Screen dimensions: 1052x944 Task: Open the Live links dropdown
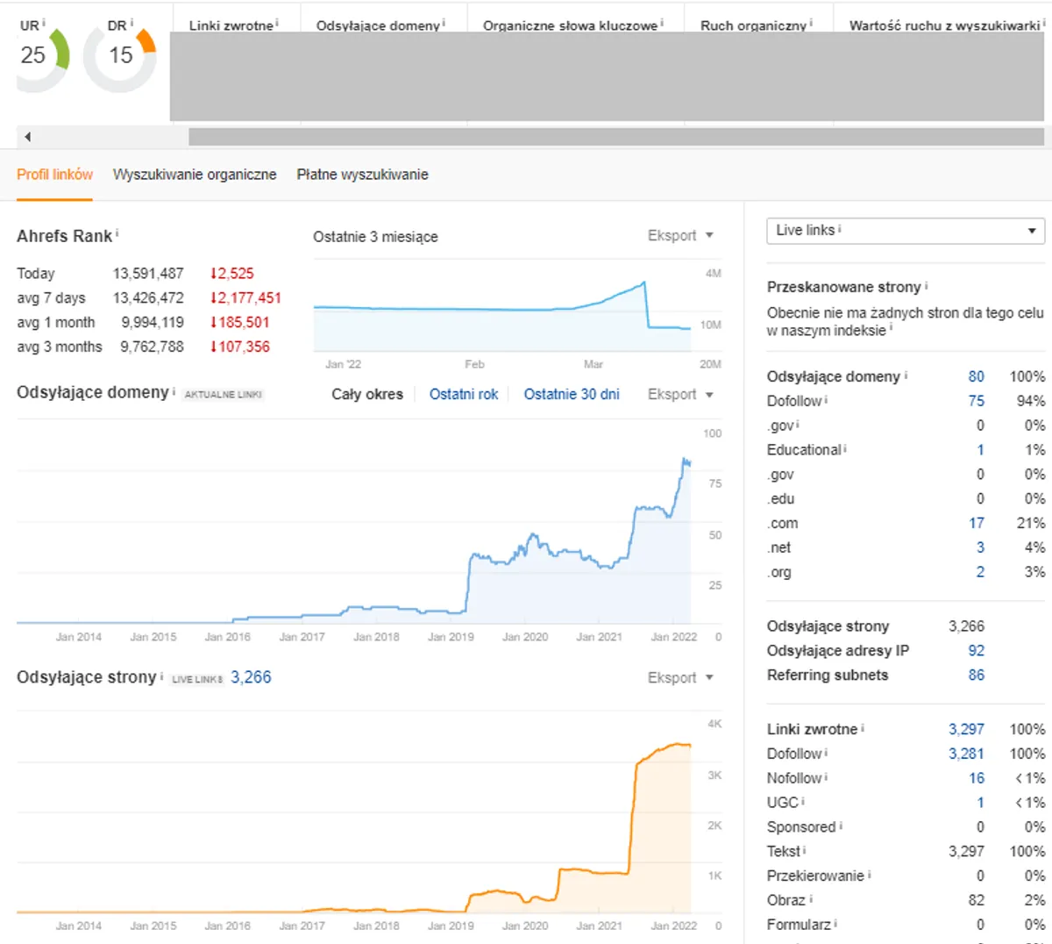click(x=905, y=231)
